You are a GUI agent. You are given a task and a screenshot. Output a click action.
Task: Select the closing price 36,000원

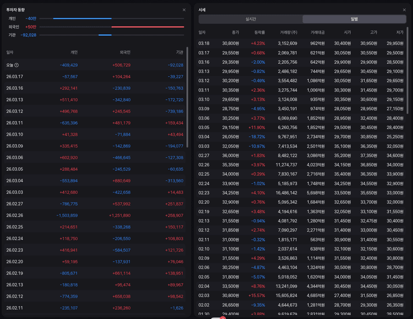click(231, 155)
